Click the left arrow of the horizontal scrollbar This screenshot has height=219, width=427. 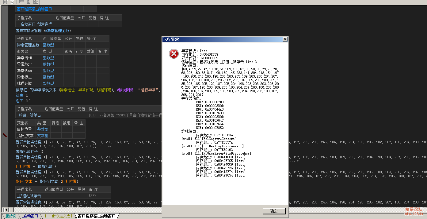(6, 210)
